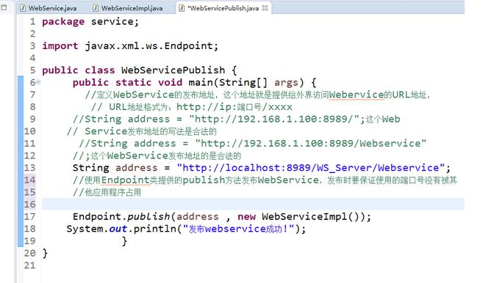Screen dimensions: 483x283
Task: Click 'WebServiceImpl()' on line 17
Action: [x=310, y=216]
